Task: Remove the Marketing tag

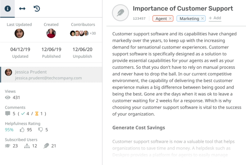Action: point(202,19)
